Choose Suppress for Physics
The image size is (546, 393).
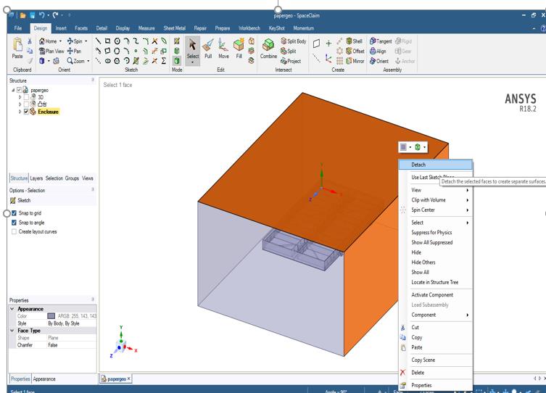(436, 233)
